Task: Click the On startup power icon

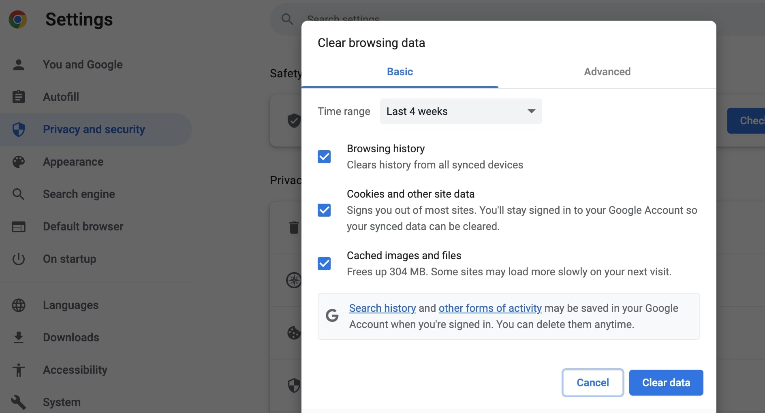Action: (19, 259)
